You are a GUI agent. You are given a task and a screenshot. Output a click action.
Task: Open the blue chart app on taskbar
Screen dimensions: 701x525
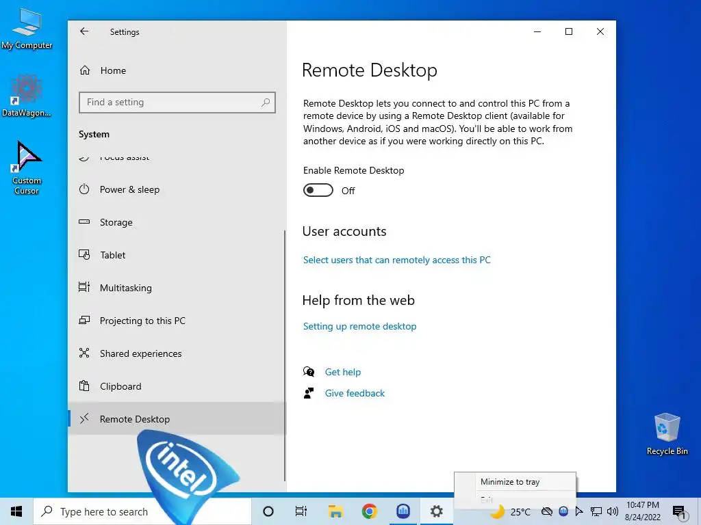(x=403, y=511)
